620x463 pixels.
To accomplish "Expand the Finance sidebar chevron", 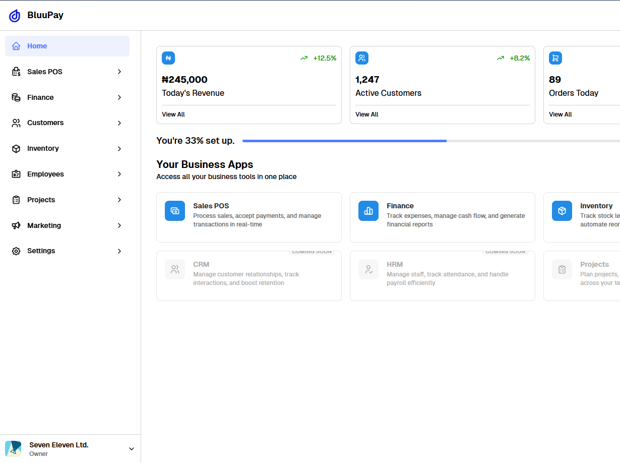I will 119,97.
